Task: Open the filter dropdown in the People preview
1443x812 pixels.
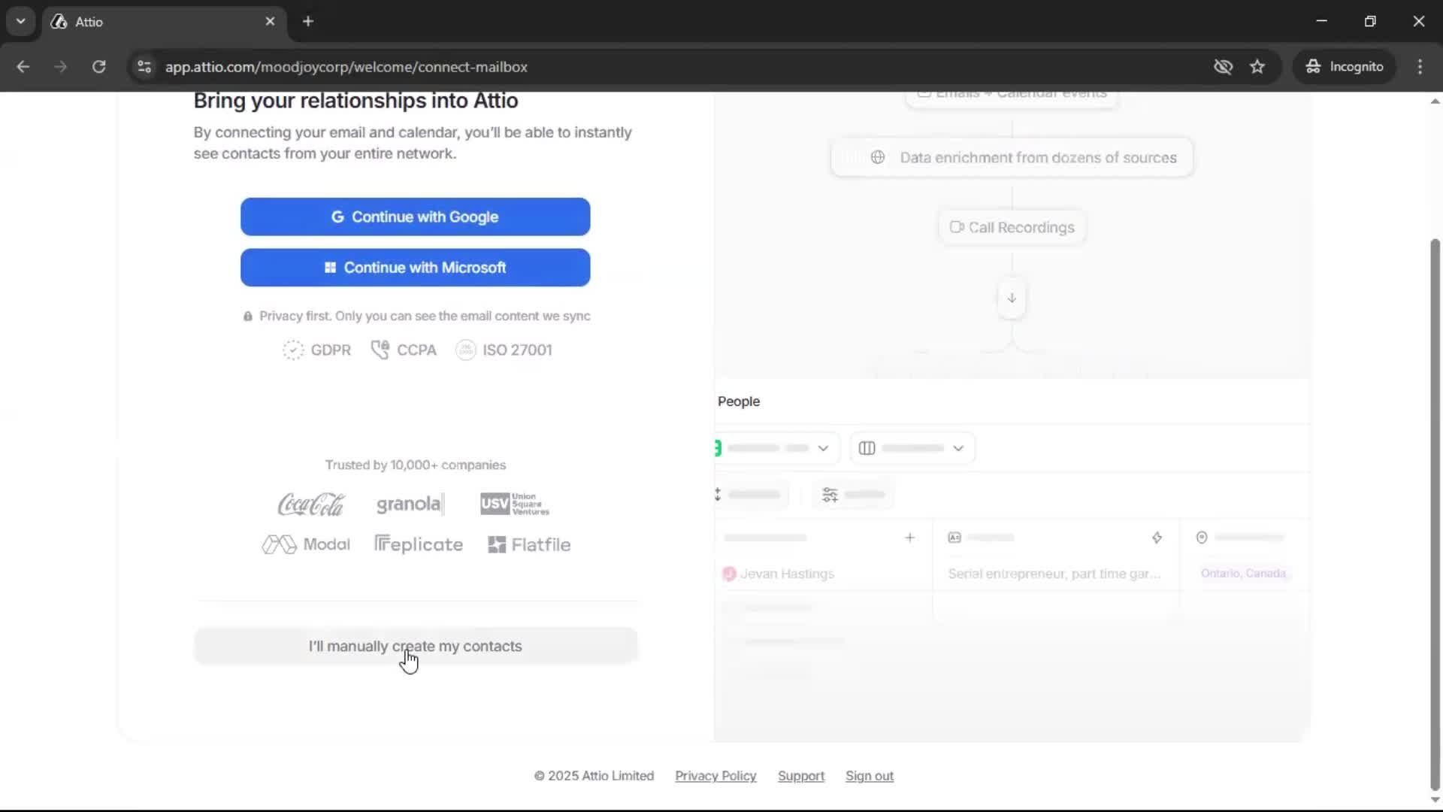Action: 774,447
